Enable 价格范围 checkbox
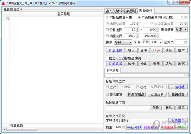The image size is (191, 134). 107,30
